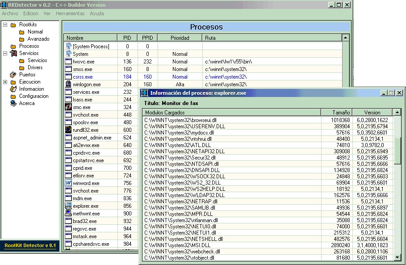406x265 pixels.
Task: Click the winlogon.exe process icon
Action: tap(68, 84)
